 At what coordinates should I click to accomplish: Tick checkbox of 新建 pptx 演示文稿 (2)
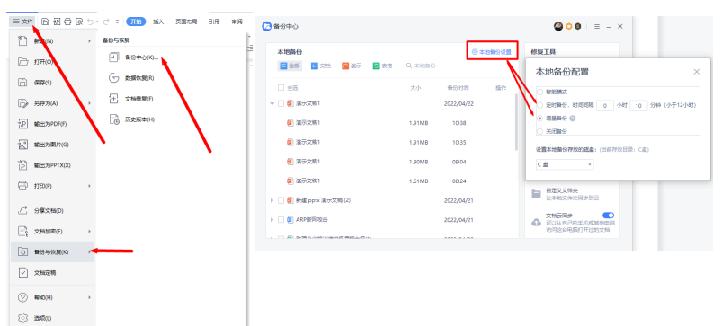coord(281,200)
